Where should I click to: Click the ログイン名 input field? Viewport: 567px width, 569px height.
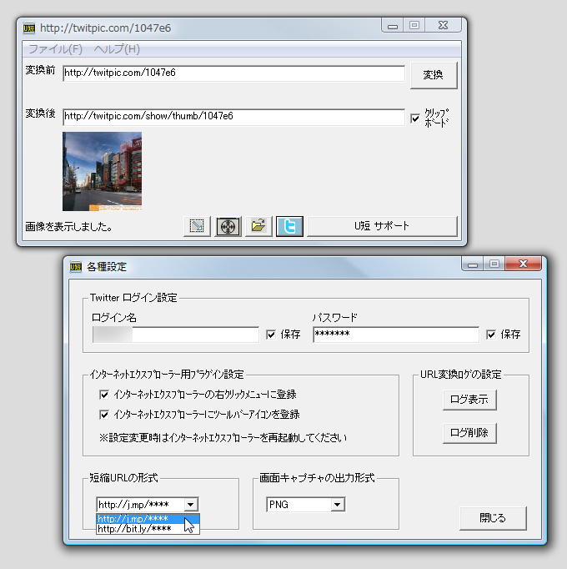176,335
